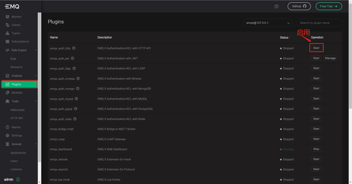Image resolution: width=352 pixels, height=184 pixels.
Task: Start the emqx_lua_hook plugin
Action: pyautogui.click(x=316, y=179)
